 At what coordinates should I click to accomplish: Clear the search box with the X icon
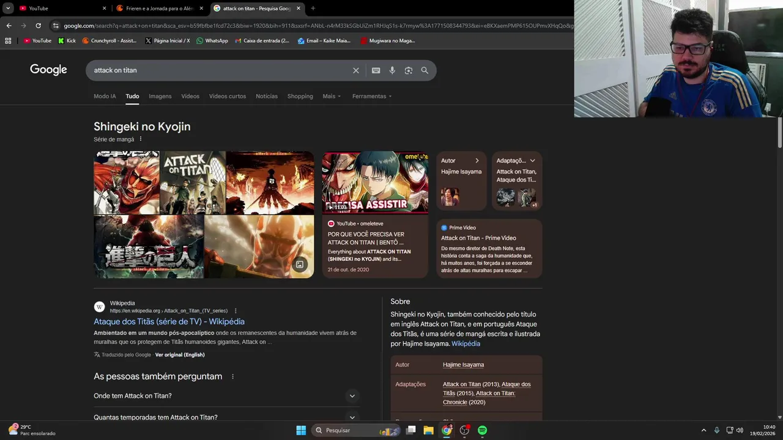click(355, 70)
